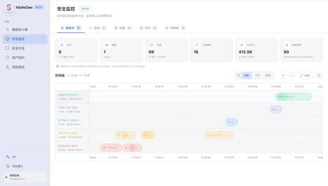Select the highlighted active filter segment

click(x=246, y=76)
